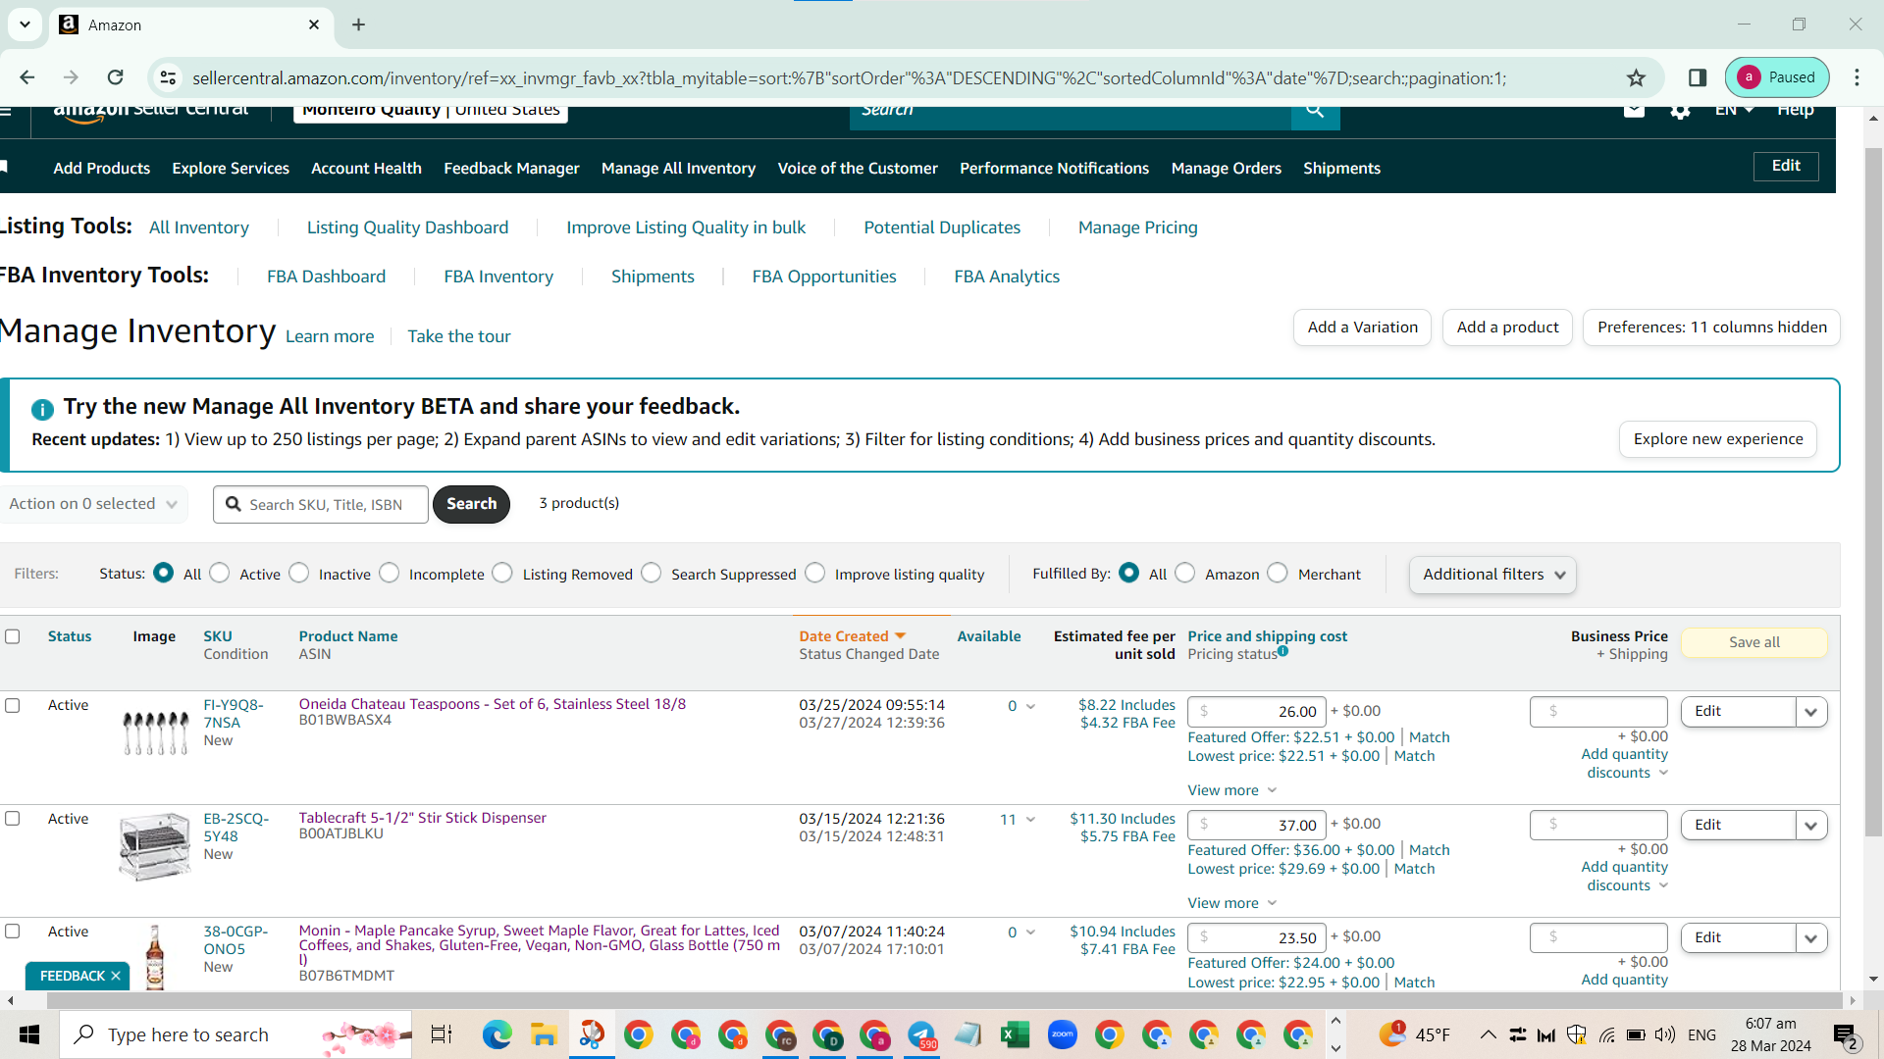The image size is (1884, 1059).
Task: Expand Add quantity discounts for Oneida Teaspoons
Action: 1625,764
